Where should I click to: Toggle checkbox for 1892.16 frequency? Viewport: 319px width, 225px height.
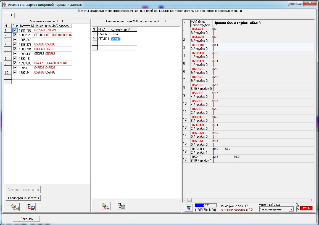15,58
